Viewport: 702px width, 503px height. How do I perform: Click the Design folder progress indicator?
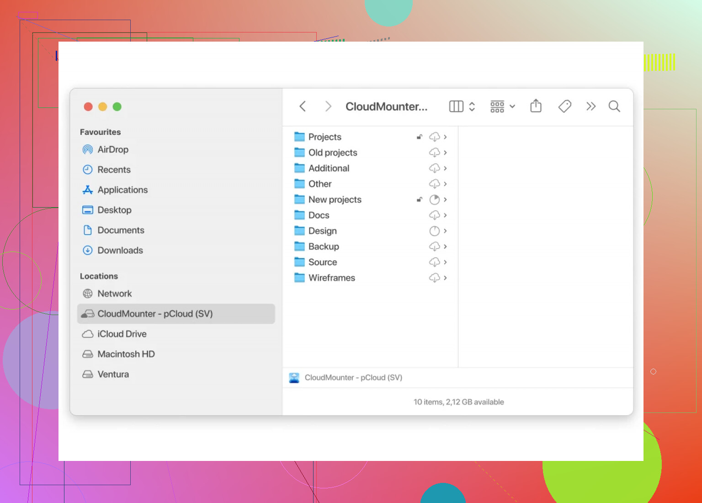pyautogui.click(x=434, y=231)
